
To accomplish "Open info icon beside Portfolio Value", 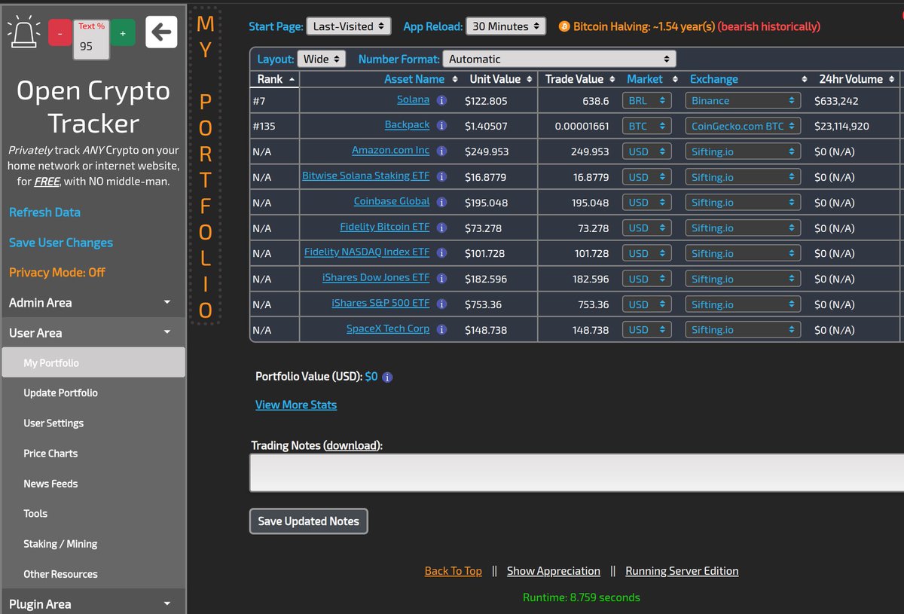I will coord(387,377).
